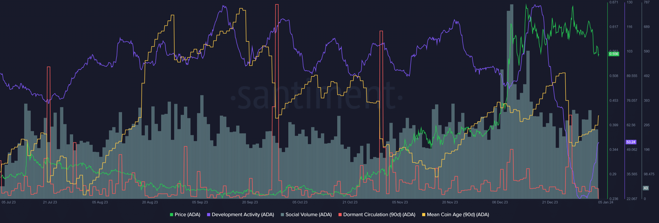The width and height of the screenshot is (659, 223).
Task: Click the 0.344 price axis value
Action: pos(614,149)
